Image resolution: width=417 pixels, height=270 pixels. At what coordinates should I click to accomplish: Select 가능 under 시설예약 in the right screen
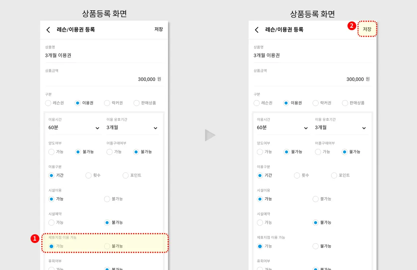(x=260, y=222)
